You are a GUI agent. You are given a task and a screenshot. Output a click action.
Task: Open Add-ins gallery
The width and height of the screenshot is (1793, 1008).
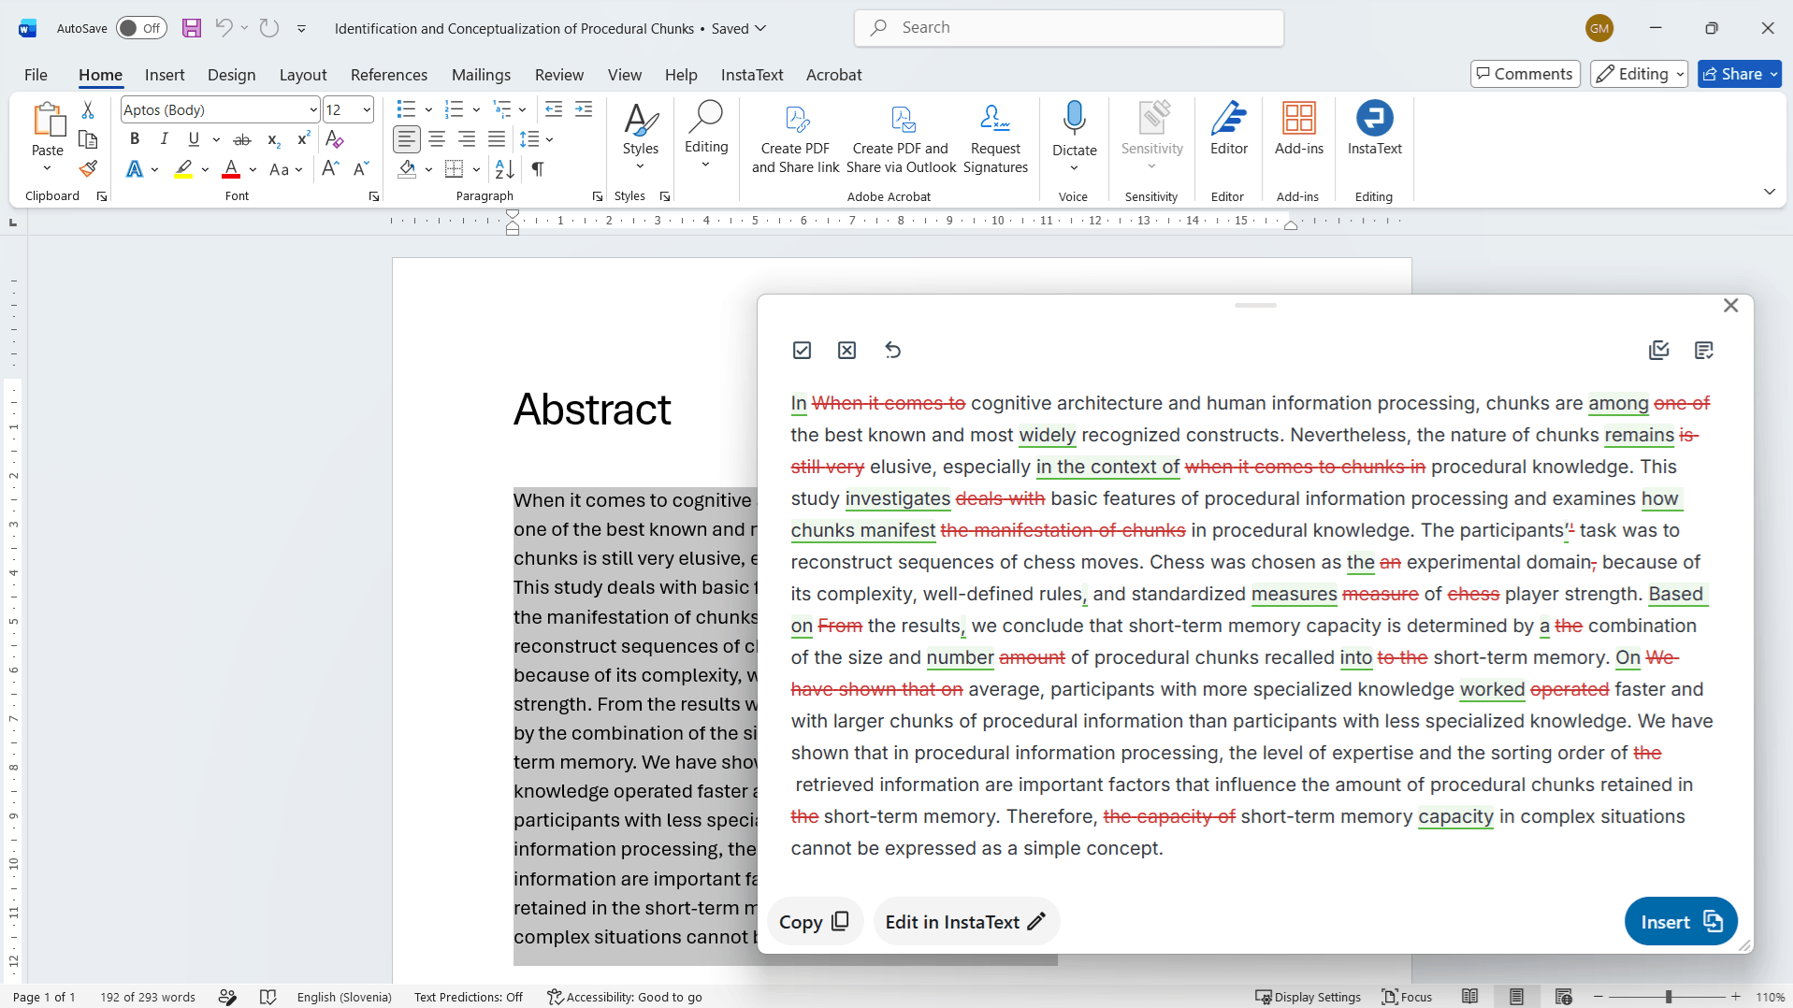(x=1298, y=129)
